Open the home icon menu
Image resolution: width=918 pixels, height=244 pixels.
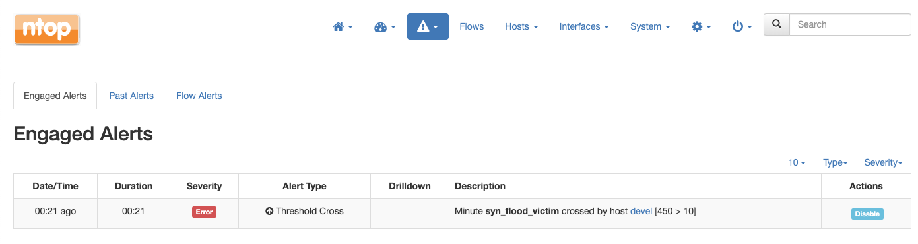point(343,26)
